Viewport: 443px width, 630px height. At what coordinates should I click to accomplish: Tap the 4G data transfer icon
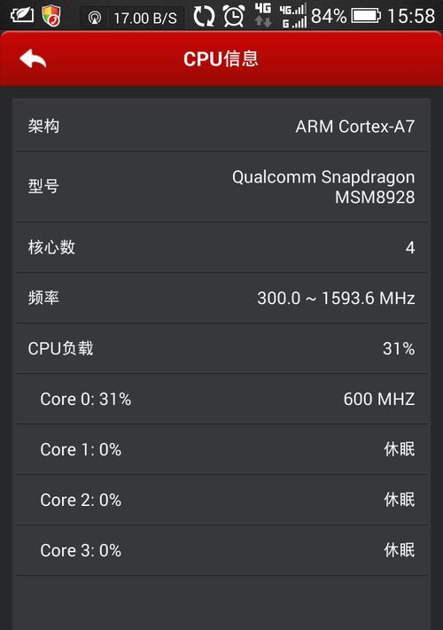pyautogui.click(x=263, y=15)
